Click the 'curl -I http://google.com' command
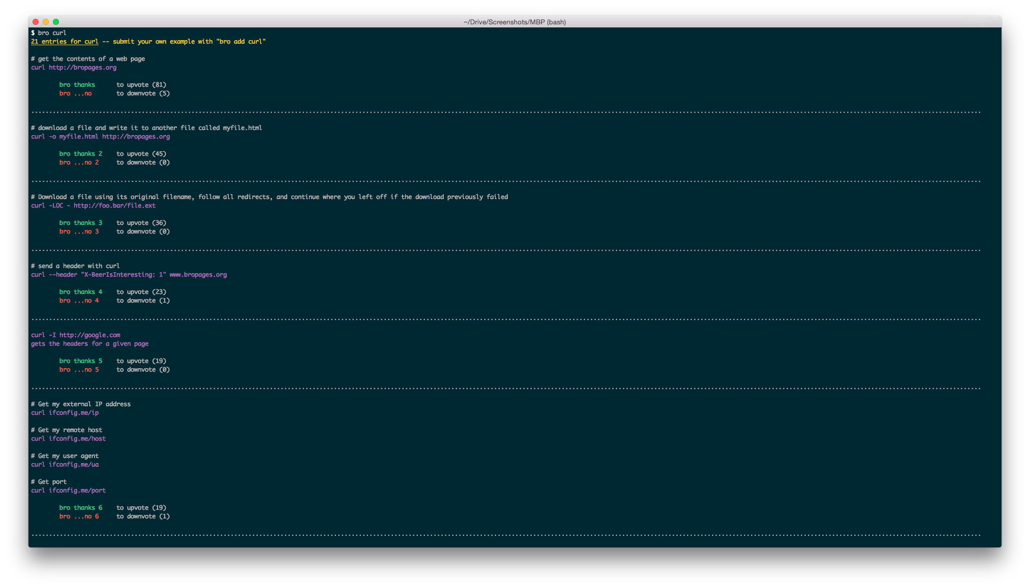The width and height of the screenshot is (1030, 588). point(75,335)
